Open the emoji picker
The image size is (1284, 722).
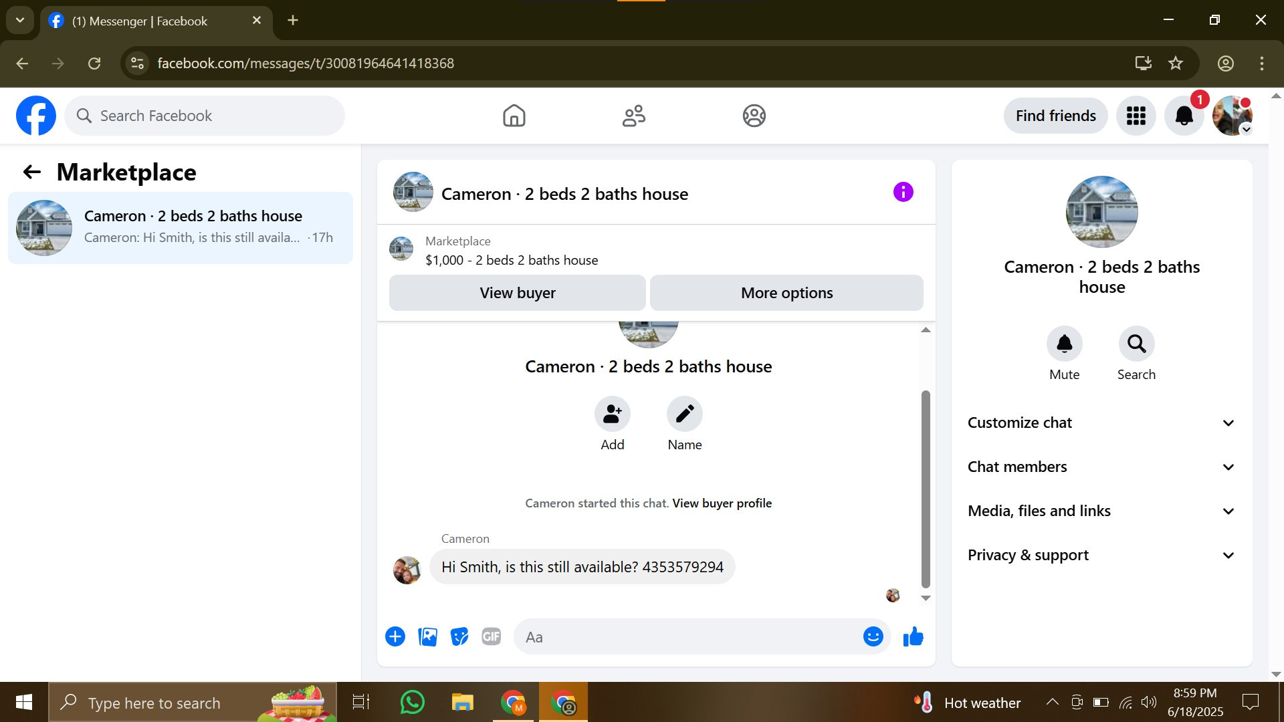point(873,636)
